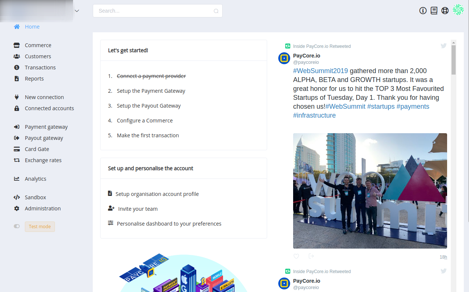
Task: Share the WebSummit2019 tweet
Action: (x=311, y=256)
